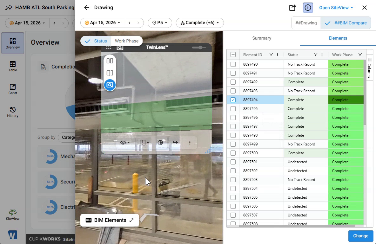Uncheck the box for element 8897494
Screen dimensions: 376x244
coord(233,100)
